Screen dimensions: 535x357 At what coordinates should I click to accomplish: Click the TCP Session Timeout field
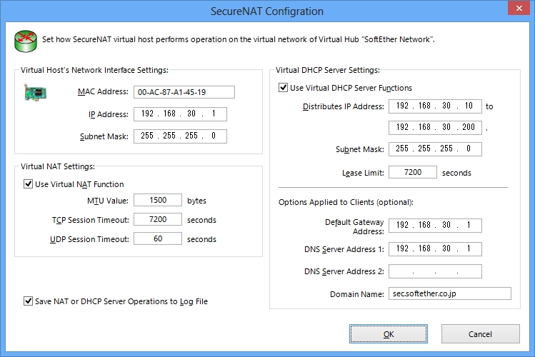tap(158, 219)
